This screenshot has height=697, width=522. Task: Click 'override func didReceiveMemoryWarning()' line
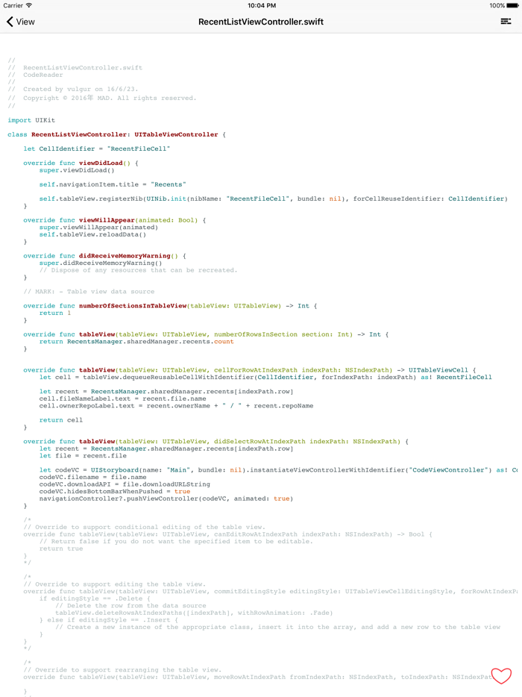click(105, 256)
